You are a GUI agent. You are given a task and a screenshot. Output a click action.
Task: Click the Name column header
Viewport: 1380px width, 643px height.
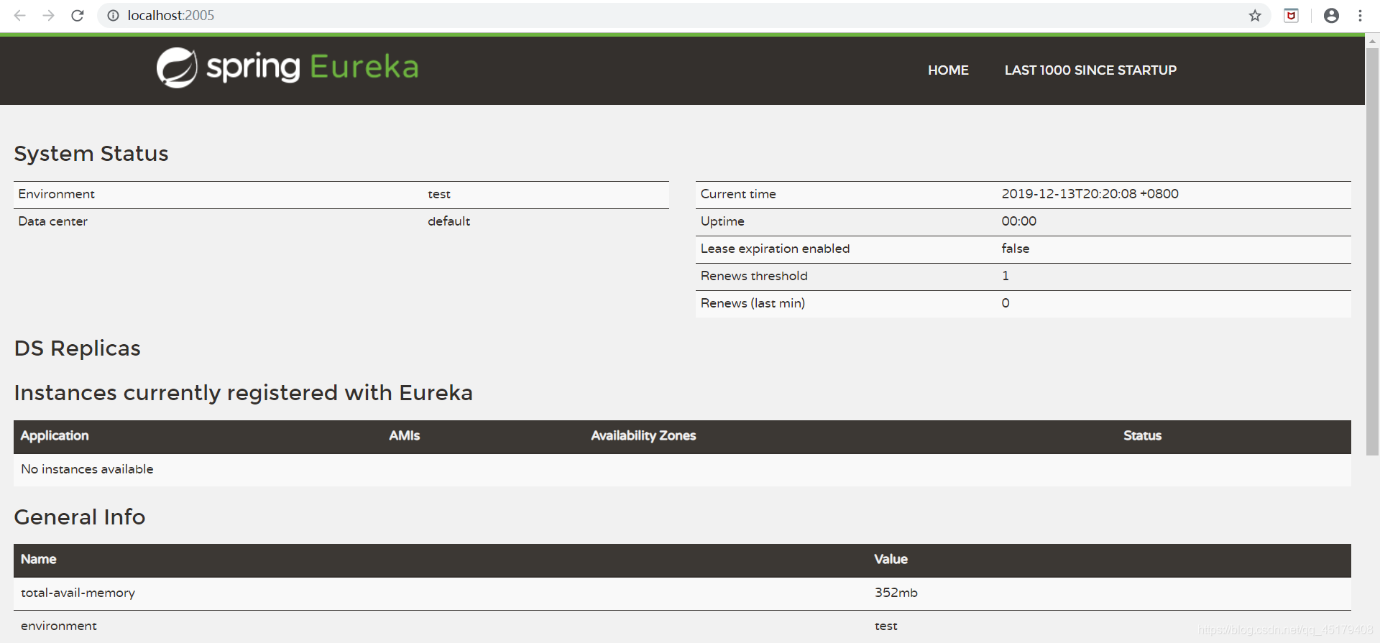pos(38,559)
